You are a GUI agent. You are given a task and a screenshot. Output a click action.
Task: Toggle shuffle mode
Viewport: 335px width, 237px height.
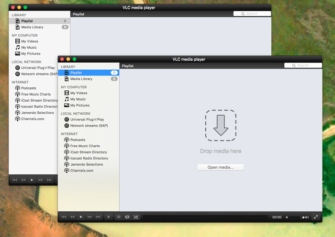tap(135, 217)
